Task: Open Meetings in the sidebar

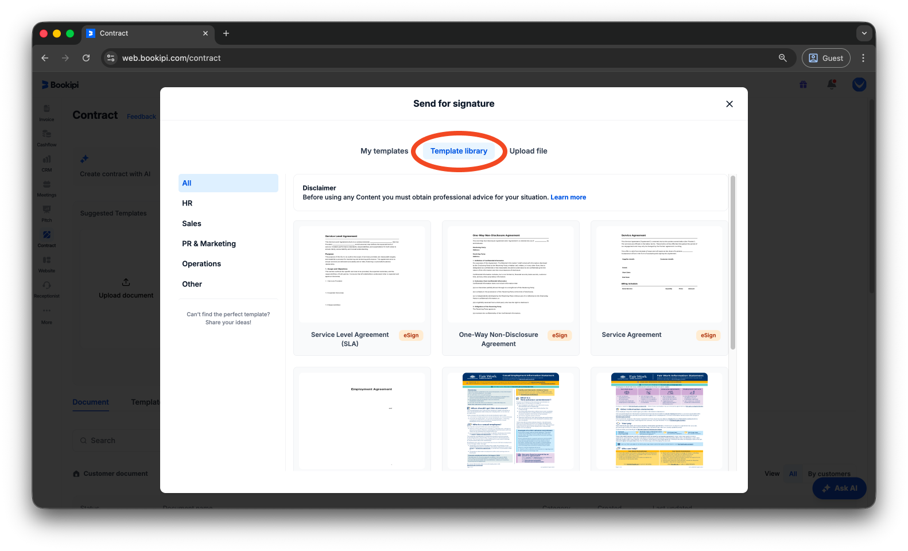Action: pyautogui.click(x=46, y=189)
